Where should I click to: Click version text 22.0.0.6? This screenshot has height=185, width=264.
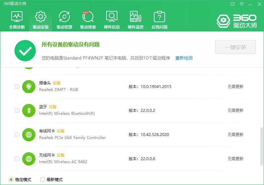point(148,159)
